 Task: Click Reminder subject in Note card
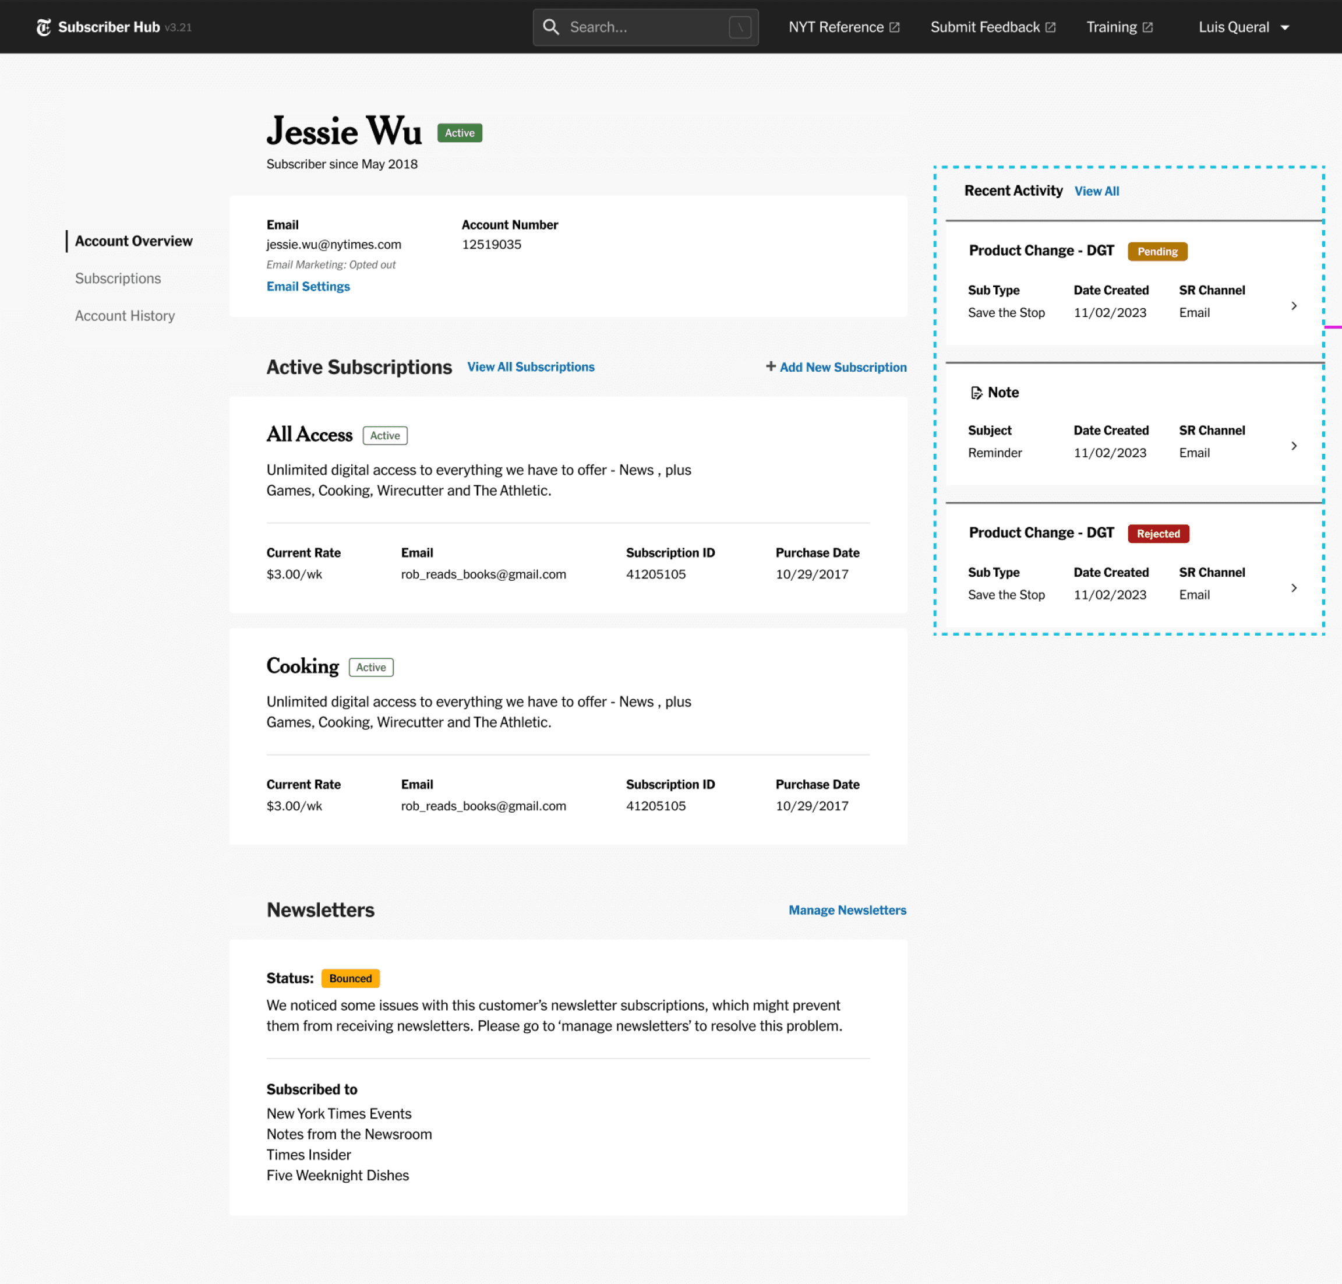point(994,453)
